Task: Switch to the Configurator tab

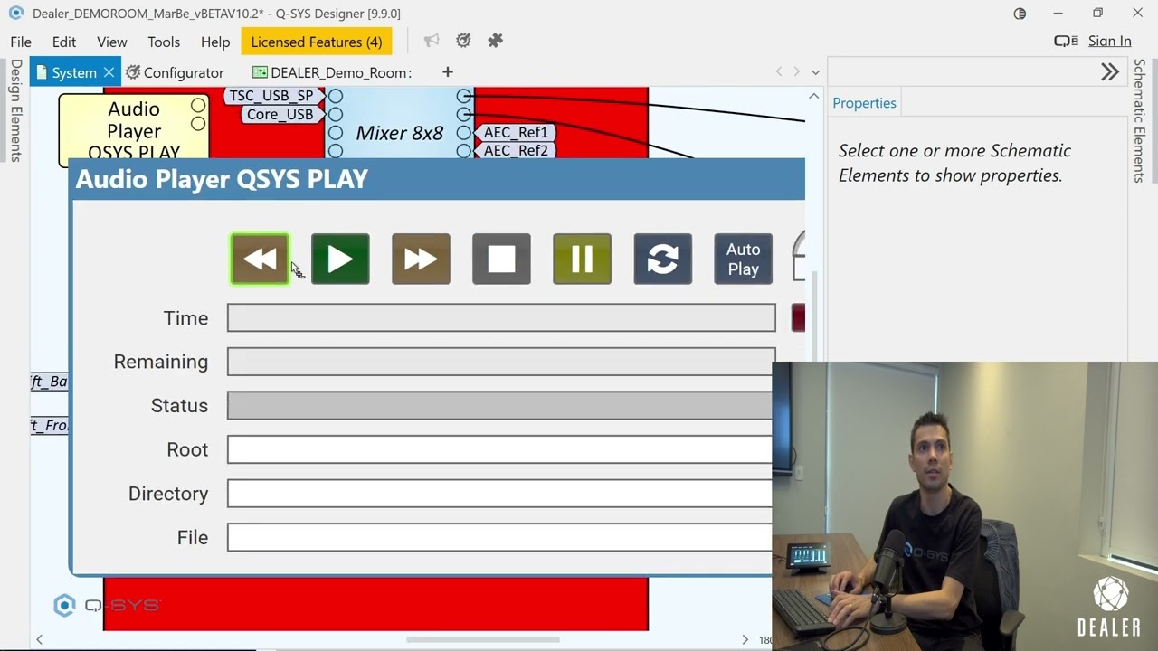Action: (175, 72)
